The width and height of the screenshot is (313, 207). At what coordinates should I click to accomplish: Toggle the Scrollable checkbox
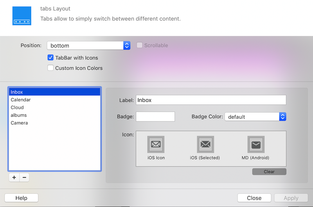[x=140, y=45]
